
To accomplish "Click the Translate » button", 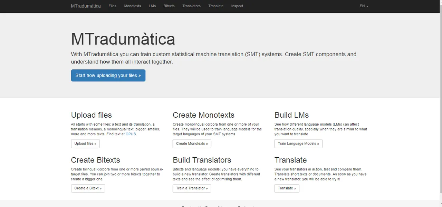I will [287, 188].
